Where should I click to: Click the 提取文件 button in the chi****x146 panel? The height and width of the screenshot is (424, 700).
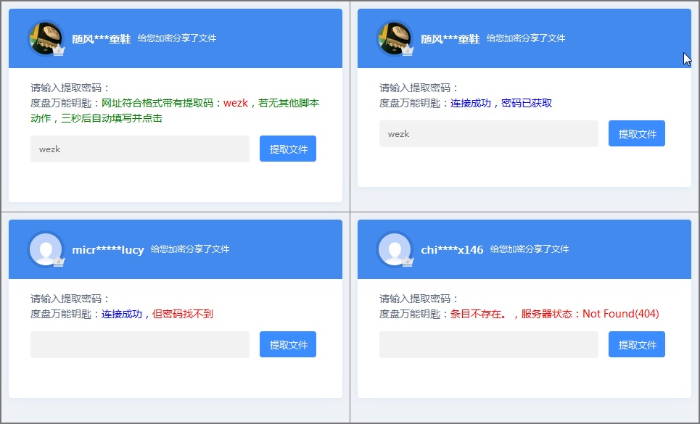coord(637,344)
